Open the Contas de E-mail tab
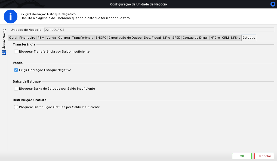Screen dimensions: 277x161 (x=195, y=38)
